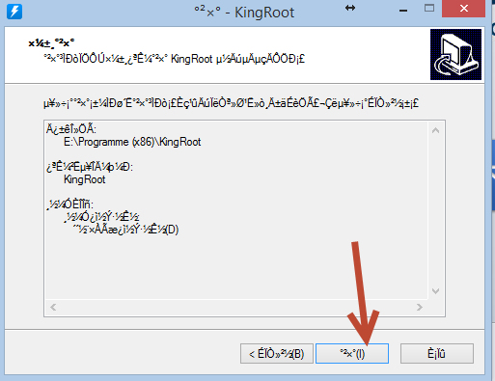Minimize the KingRoot setup window

coord(403,11)
